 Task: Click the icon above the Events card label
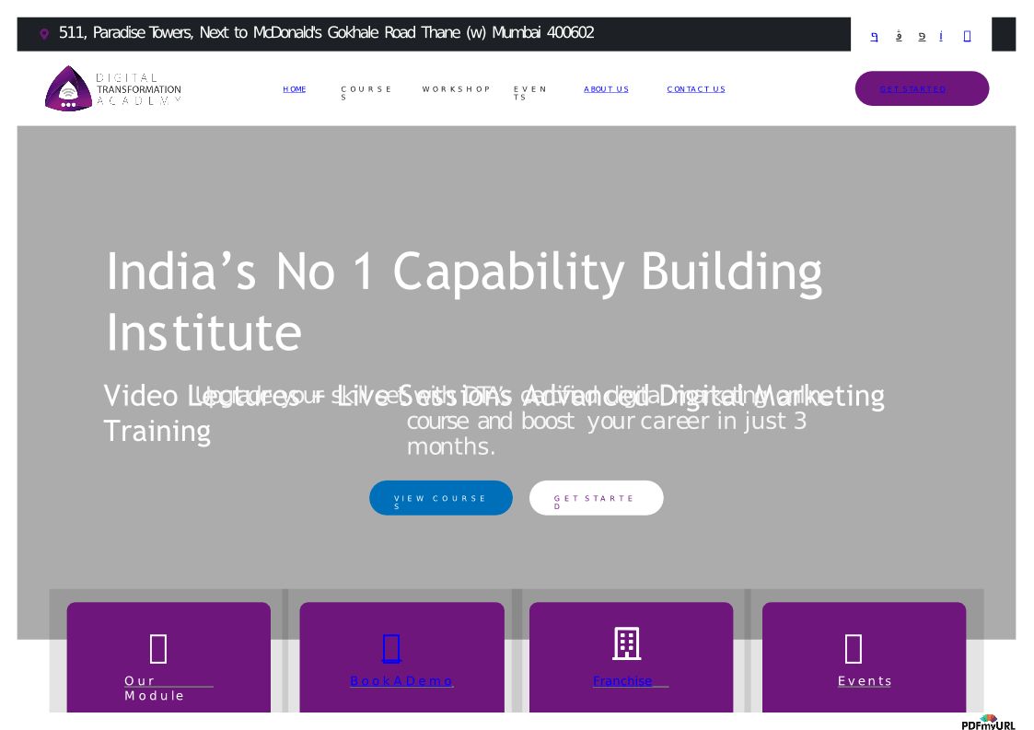pyautogui.click(x=854, y=649)
